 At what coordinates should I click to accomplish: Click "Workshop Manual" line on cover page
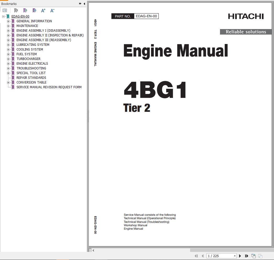136,225
